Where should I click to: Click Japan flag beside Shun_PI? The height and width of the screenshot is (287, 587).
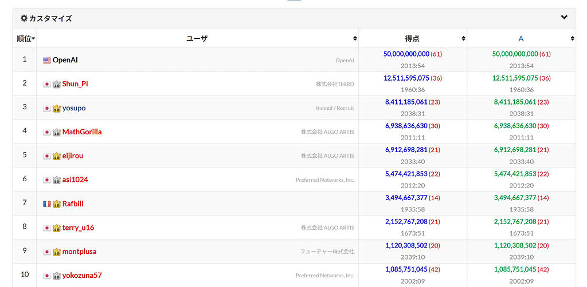(47, 85)
